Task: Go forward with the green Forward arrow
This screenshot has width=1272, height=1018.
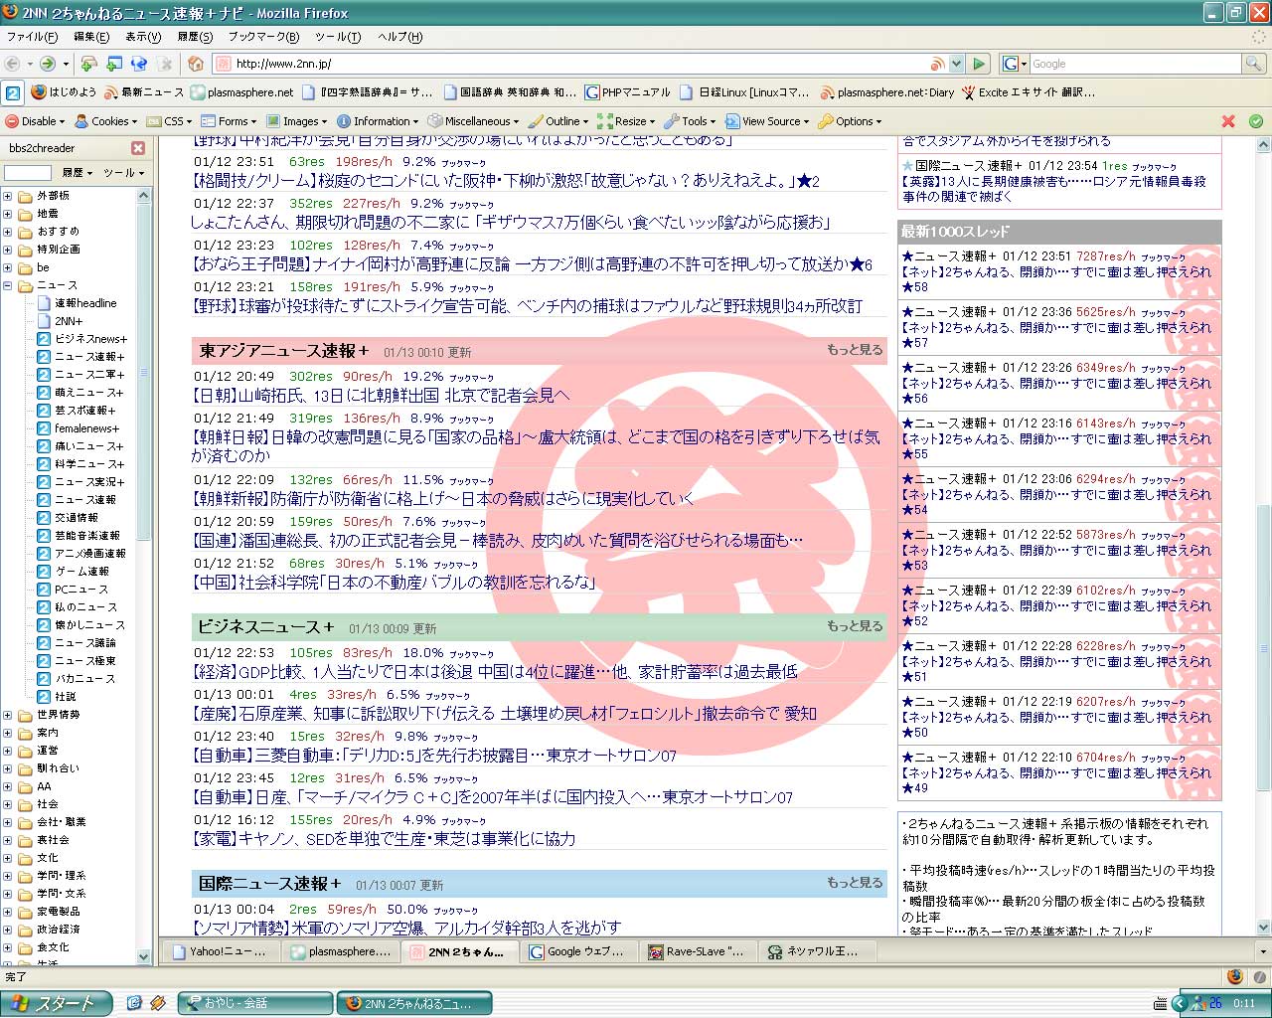Action: 47,64
